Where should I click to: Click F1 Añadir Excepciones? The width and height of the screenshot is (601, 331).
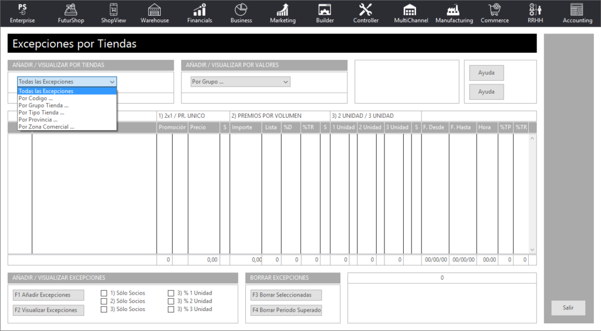48,295
